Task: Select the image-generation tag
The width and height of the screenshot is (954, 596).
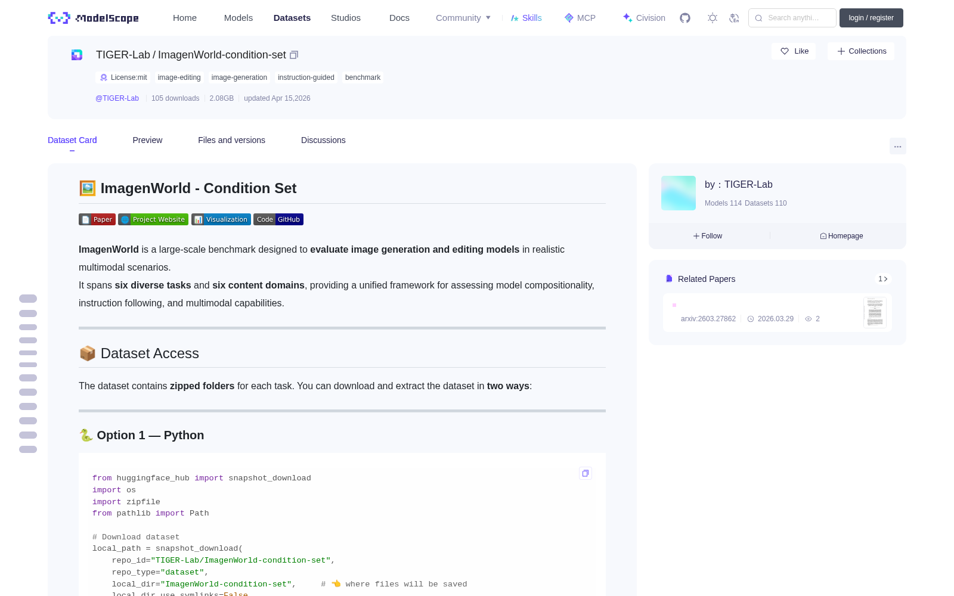Action: coord(239,77)
